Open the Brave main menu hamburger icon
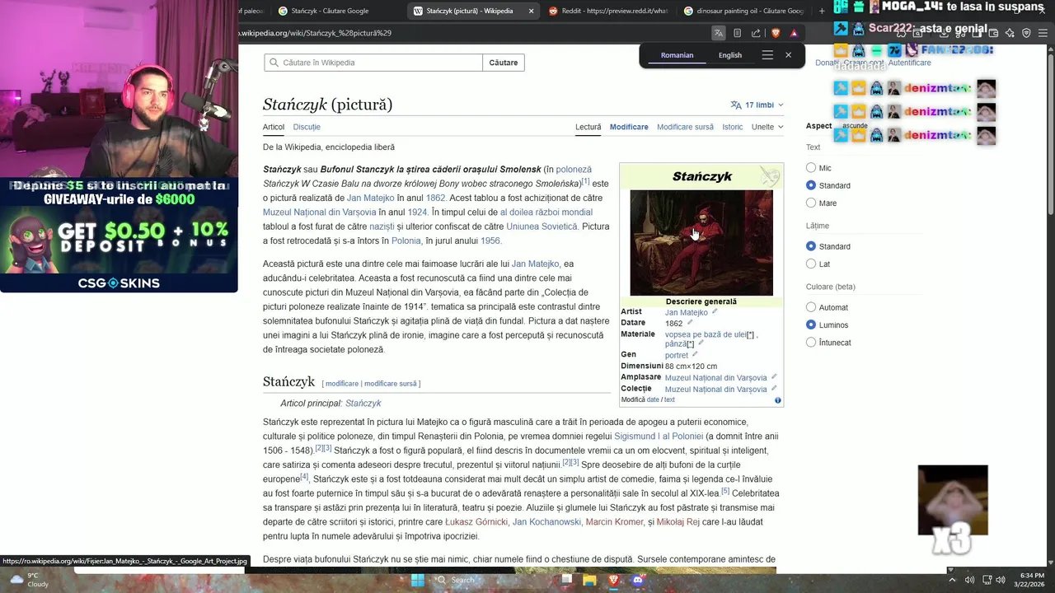1055x593 pixels. pos(1043,33)
